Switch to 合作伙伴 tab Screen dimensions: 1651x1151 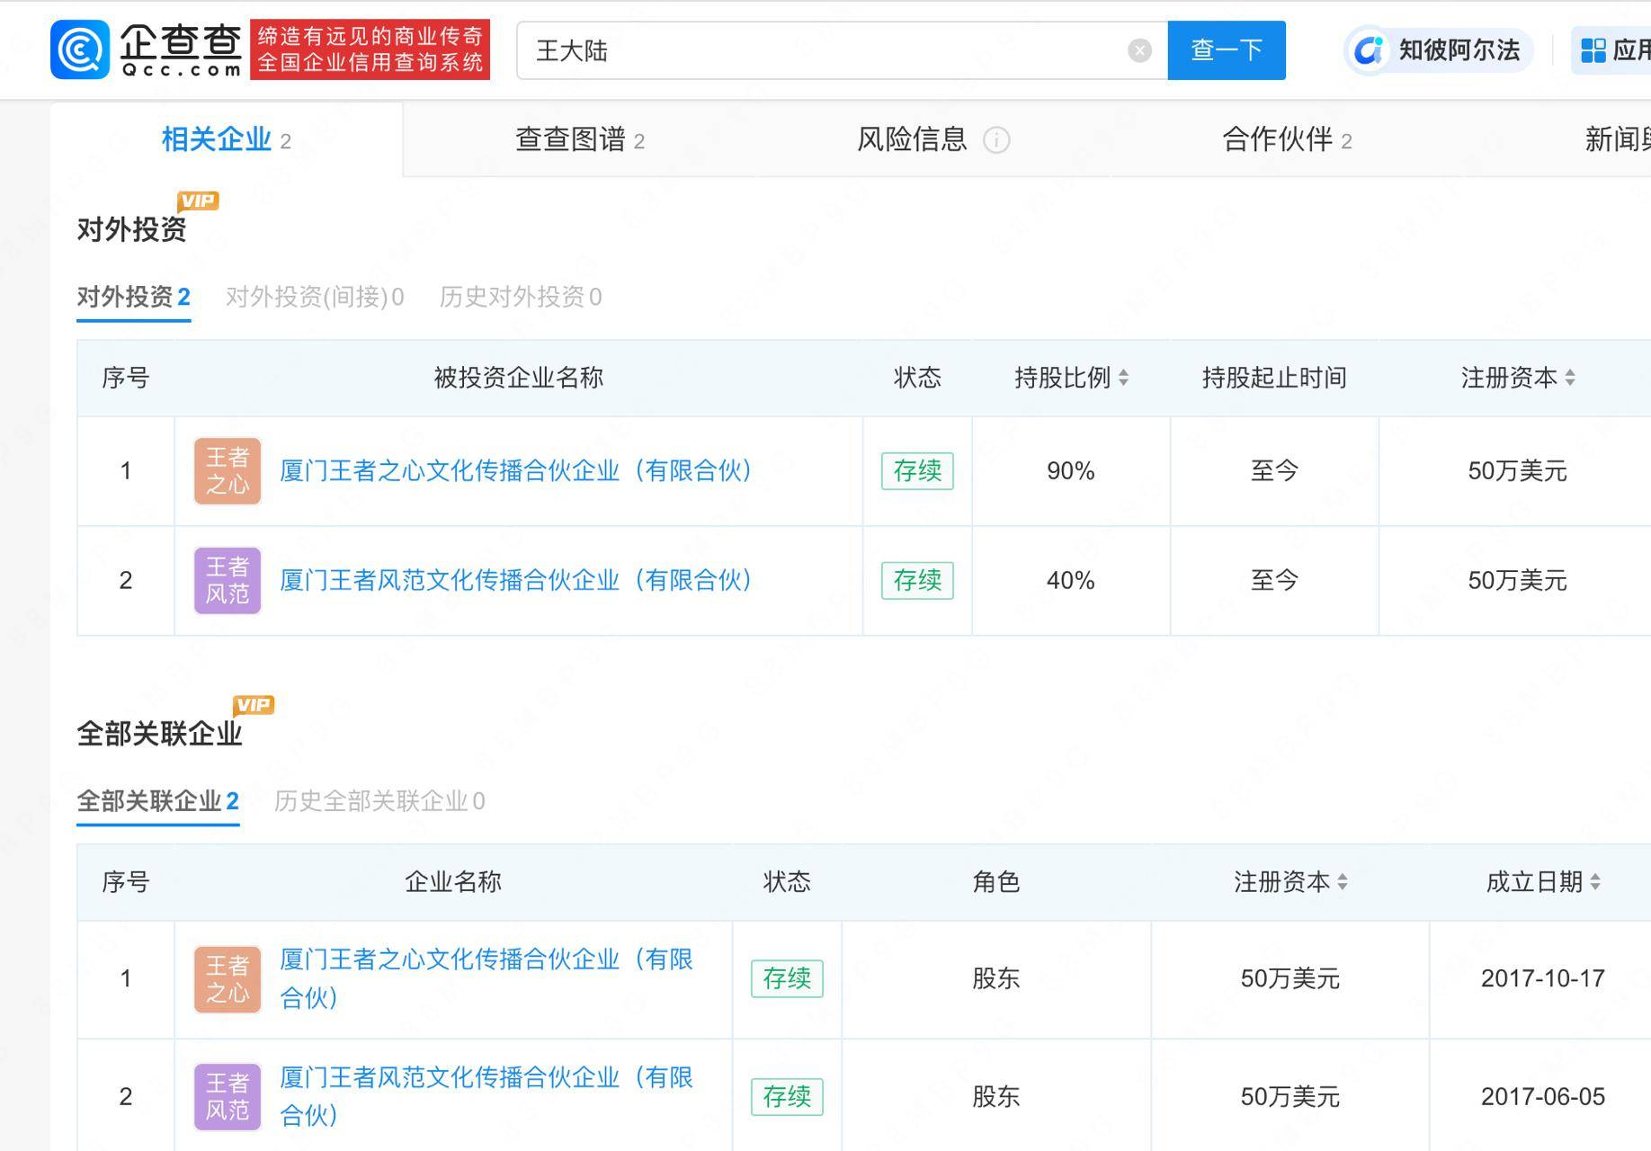click(x=1287, y=139)
